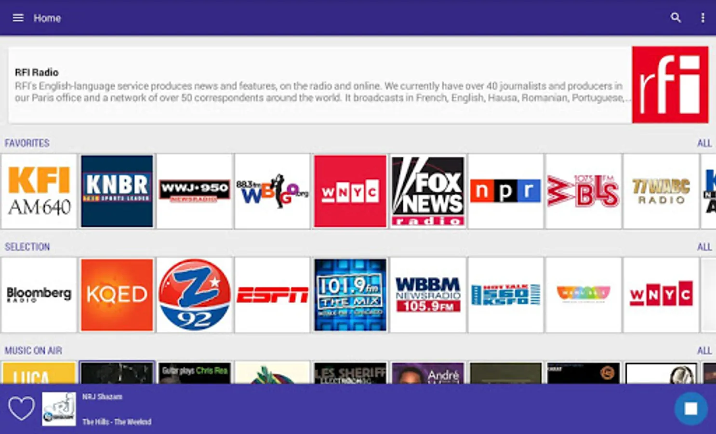Play Z92 station

[x=195, y=295]
